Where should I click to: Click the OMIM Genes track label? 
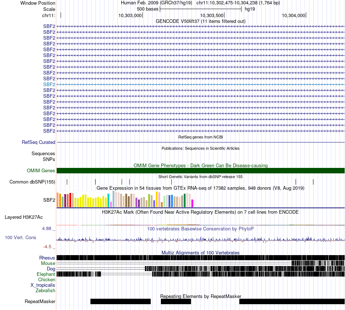(41, 171)
